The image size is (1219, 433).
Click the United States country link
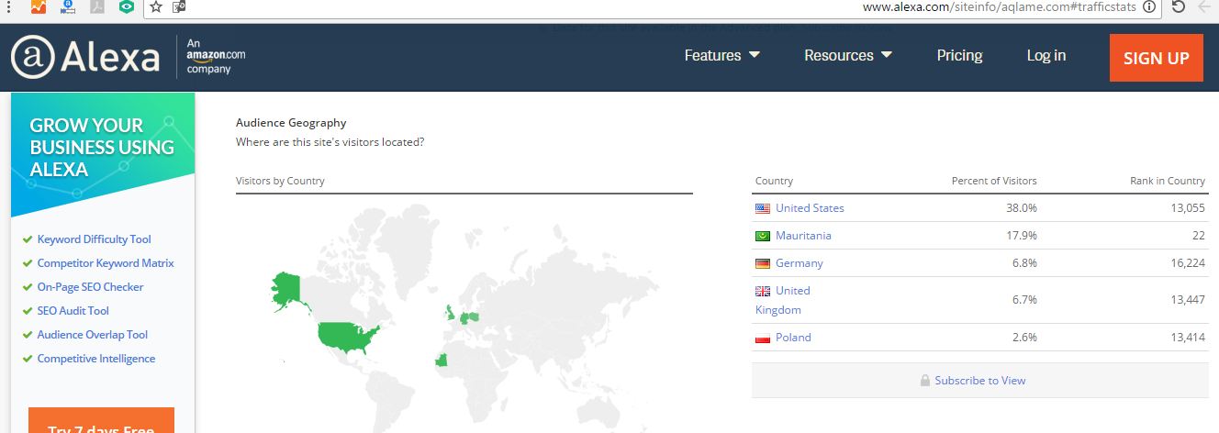[810, 208]
